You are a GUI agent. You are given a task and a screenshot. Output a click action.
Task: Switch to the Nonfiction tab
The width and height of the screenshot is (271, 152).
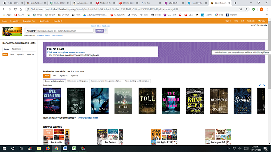tap(17, 49)
